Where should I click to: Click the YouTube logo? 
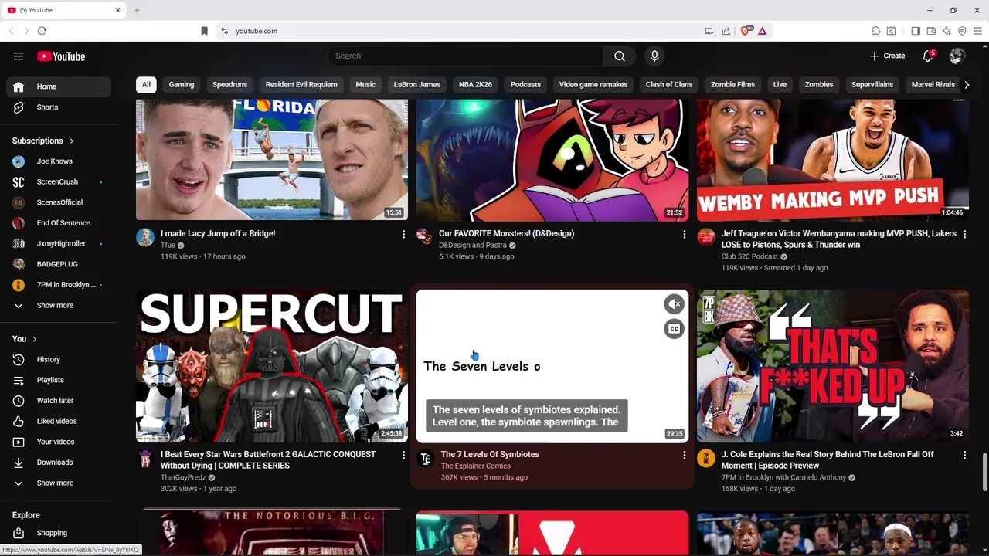point(61,56)
